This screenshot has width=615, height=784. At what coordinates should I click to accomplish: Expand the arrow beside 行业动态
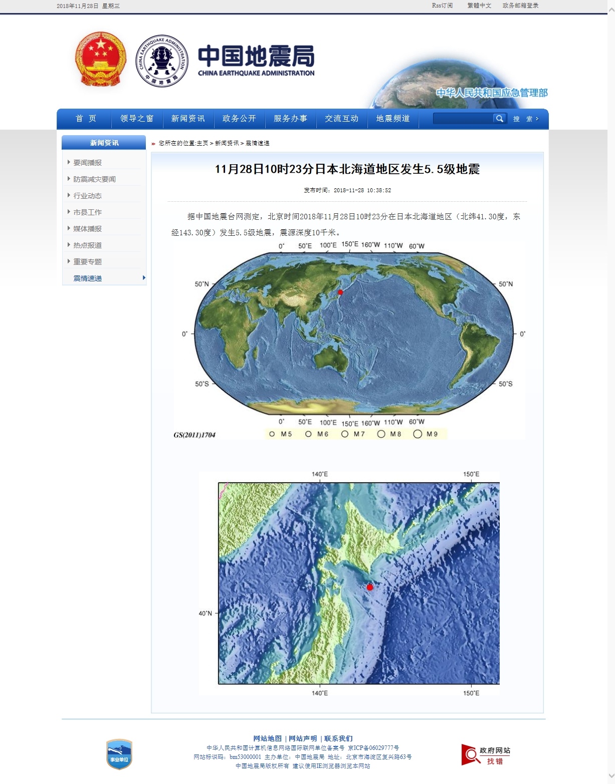point(69,195)
